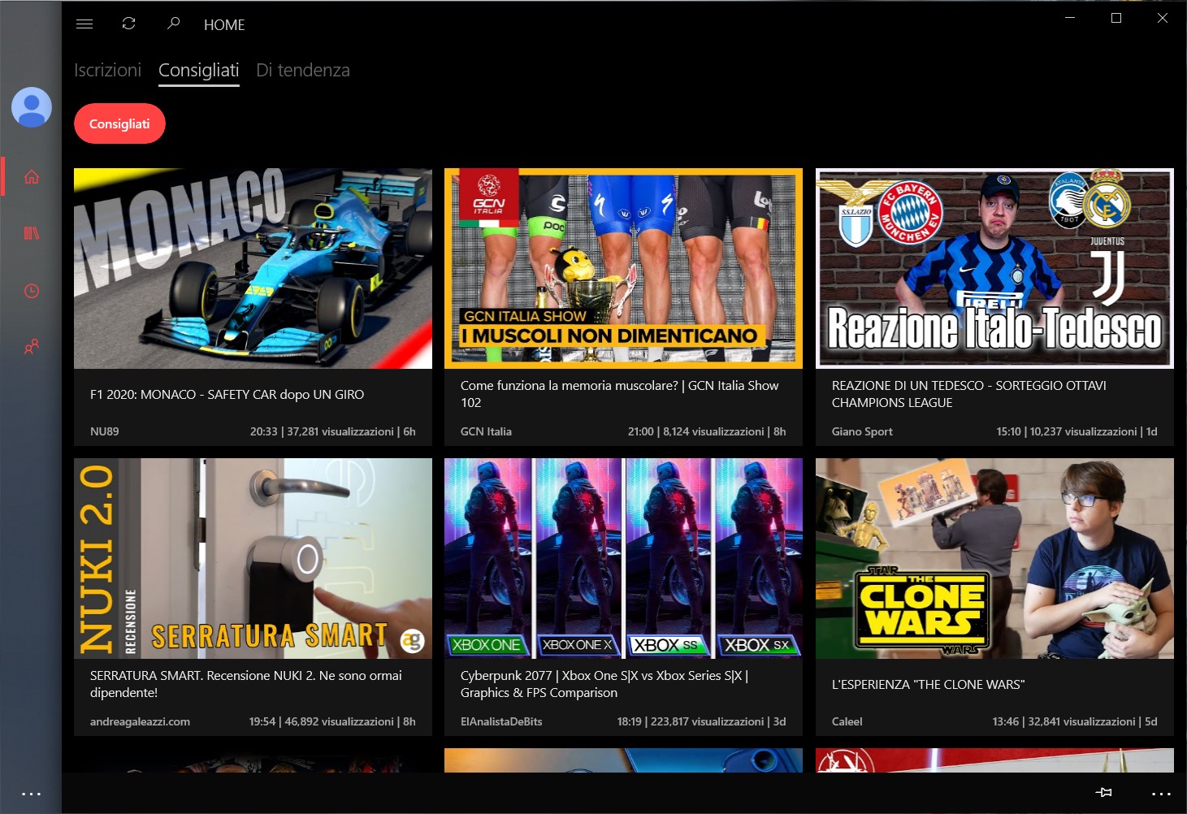Close the application window

pyautogui.click(x=1163, y=18)
